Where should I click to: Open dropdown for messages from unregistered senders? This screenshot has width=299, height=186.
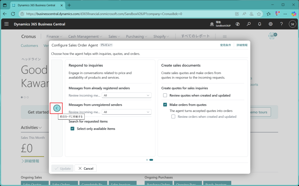click(127, 112)
